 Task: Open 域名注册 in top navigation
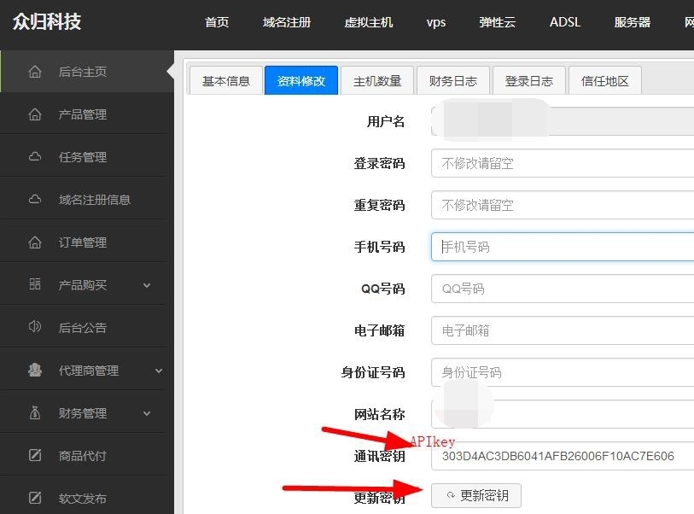[287, 22]
